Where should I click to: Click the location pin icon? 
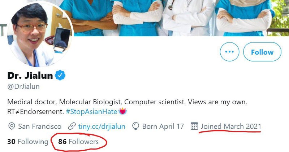(12, 126)
